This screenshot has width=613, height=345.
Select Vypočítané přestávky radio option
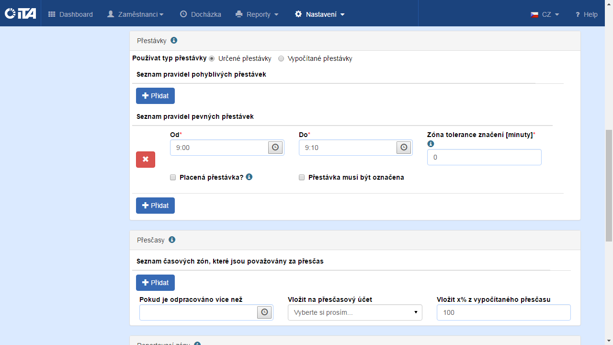pos(281,58)
